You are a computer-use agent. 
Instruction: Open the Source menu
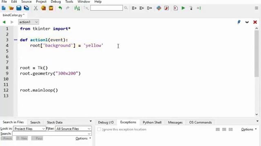(26, 2)
